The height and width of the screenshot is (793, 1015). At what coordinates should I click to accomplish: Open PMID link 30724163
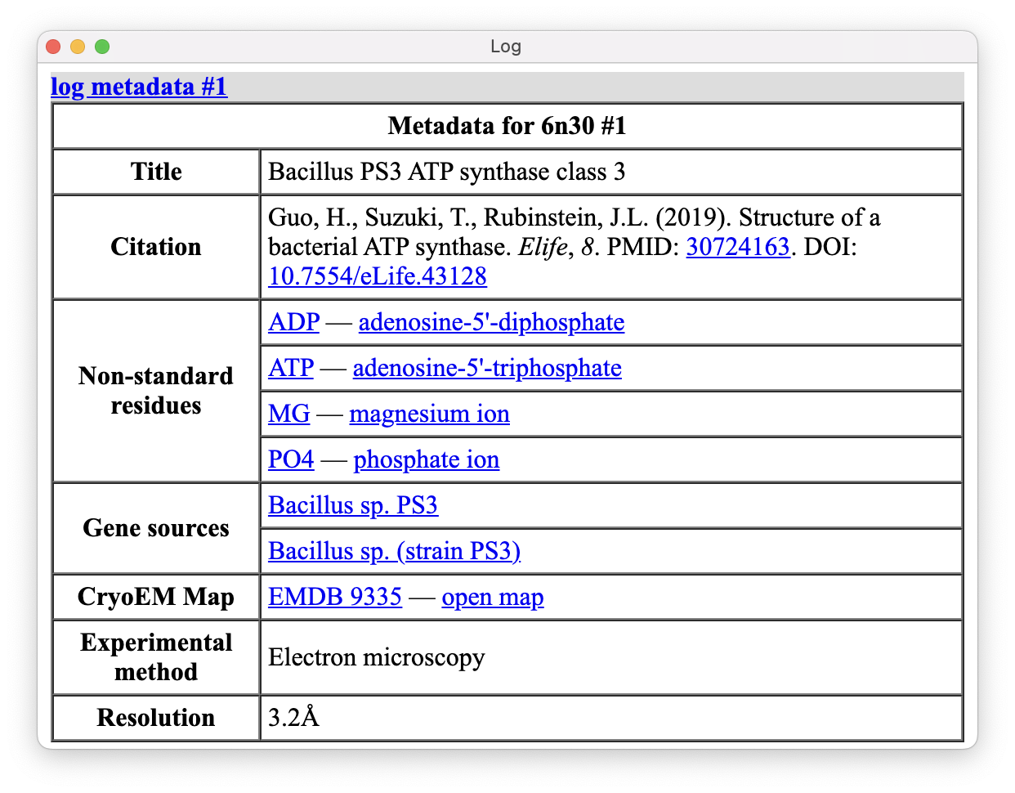737,247
